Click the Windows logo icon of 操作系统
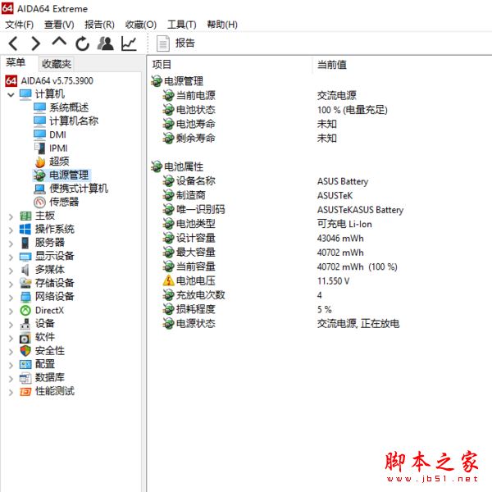The height and width of the screenshot is (492, 492). click(25, 230)
